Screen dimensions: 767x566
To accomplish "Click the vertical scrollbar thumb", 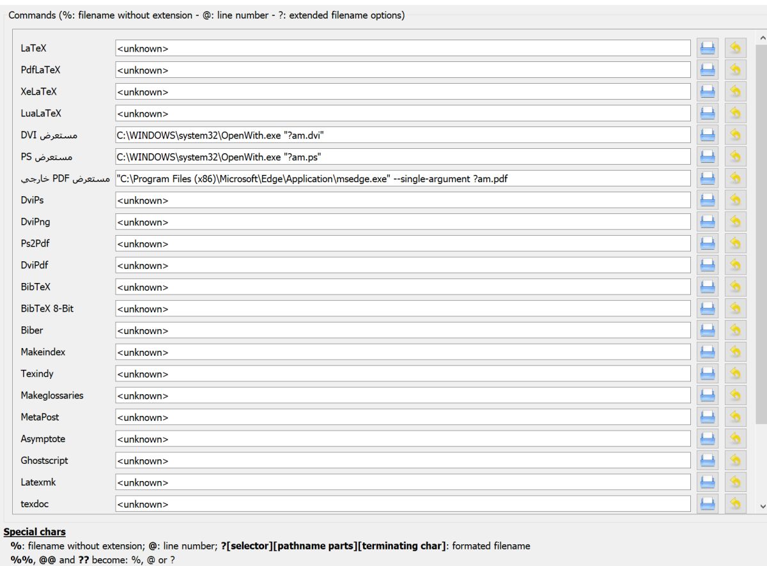I will [761, 234].
